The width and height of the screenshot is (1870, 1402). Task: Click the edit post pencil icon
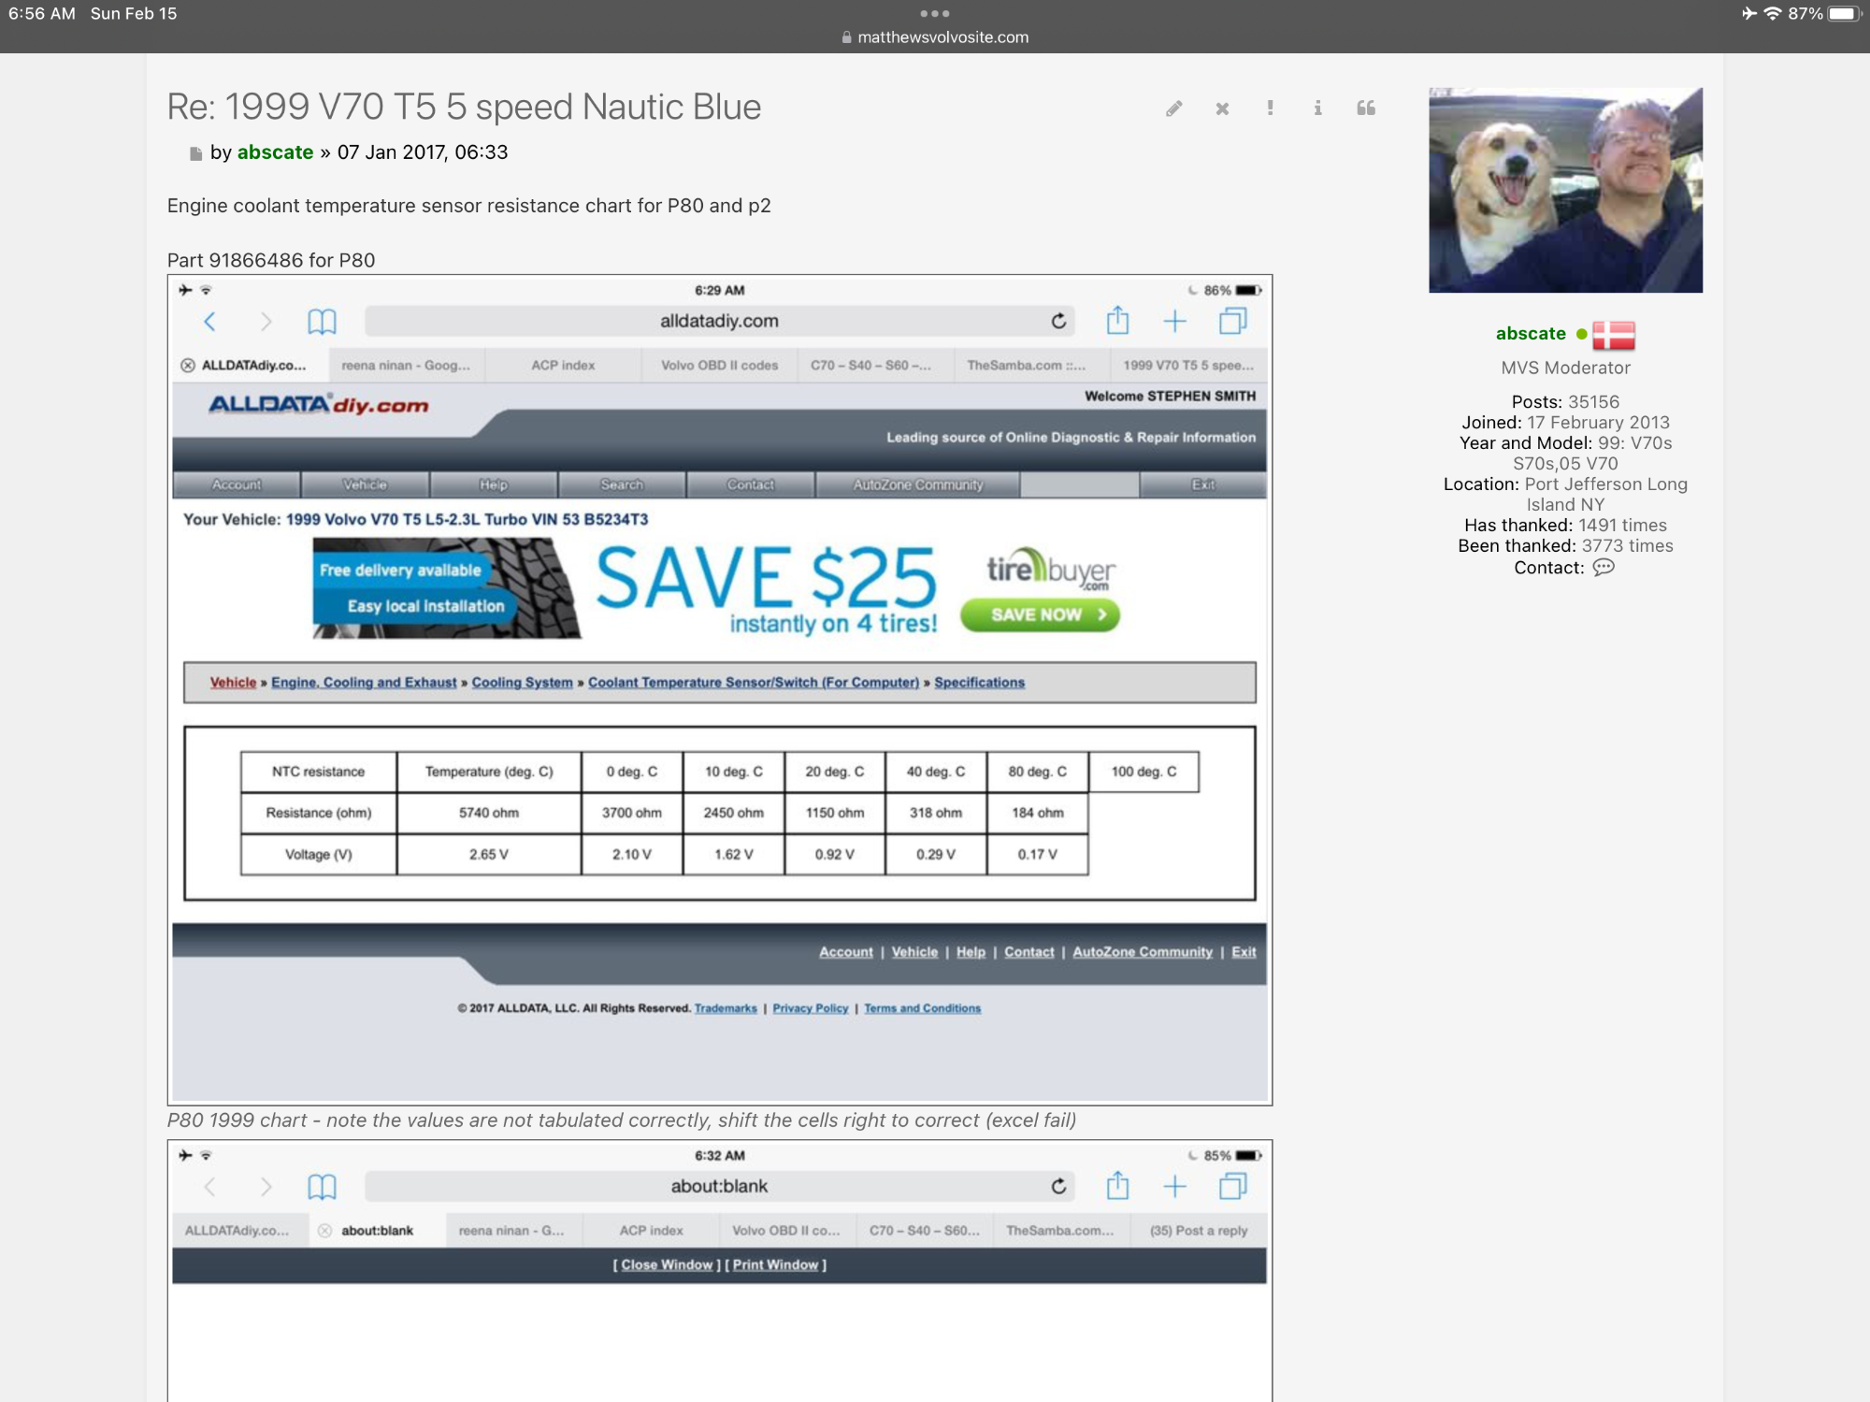coord(1173,108)
